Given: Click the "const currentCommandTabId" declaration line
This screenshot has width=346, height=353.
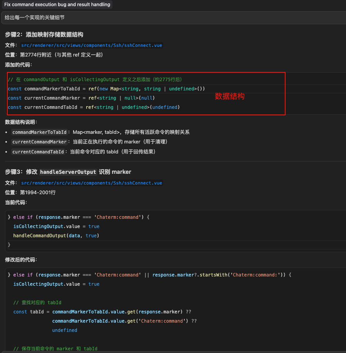Looking at the screenshot, I should 94,107.
